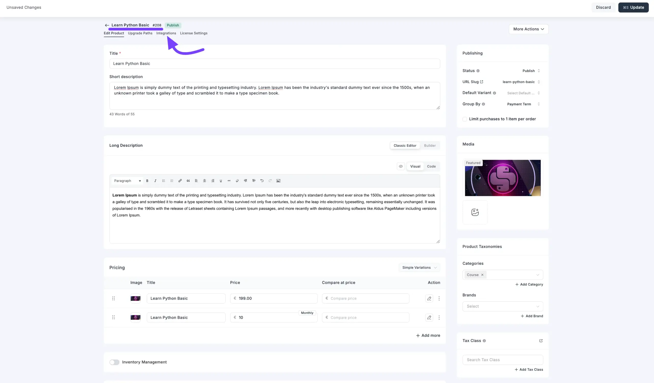
Task: Check Limit purchases to 1 item
Action: coord(464,119)
